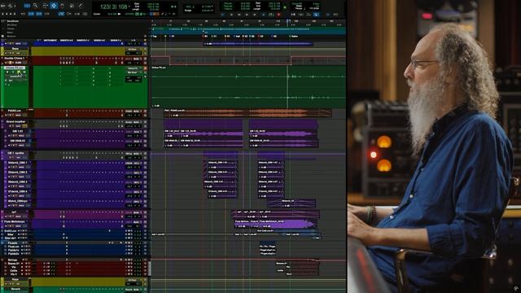The height and width of the screenshot is (293, 521).
Task: Select the PIANO track name
Action: pyautogui.click(x=15, y=111)
